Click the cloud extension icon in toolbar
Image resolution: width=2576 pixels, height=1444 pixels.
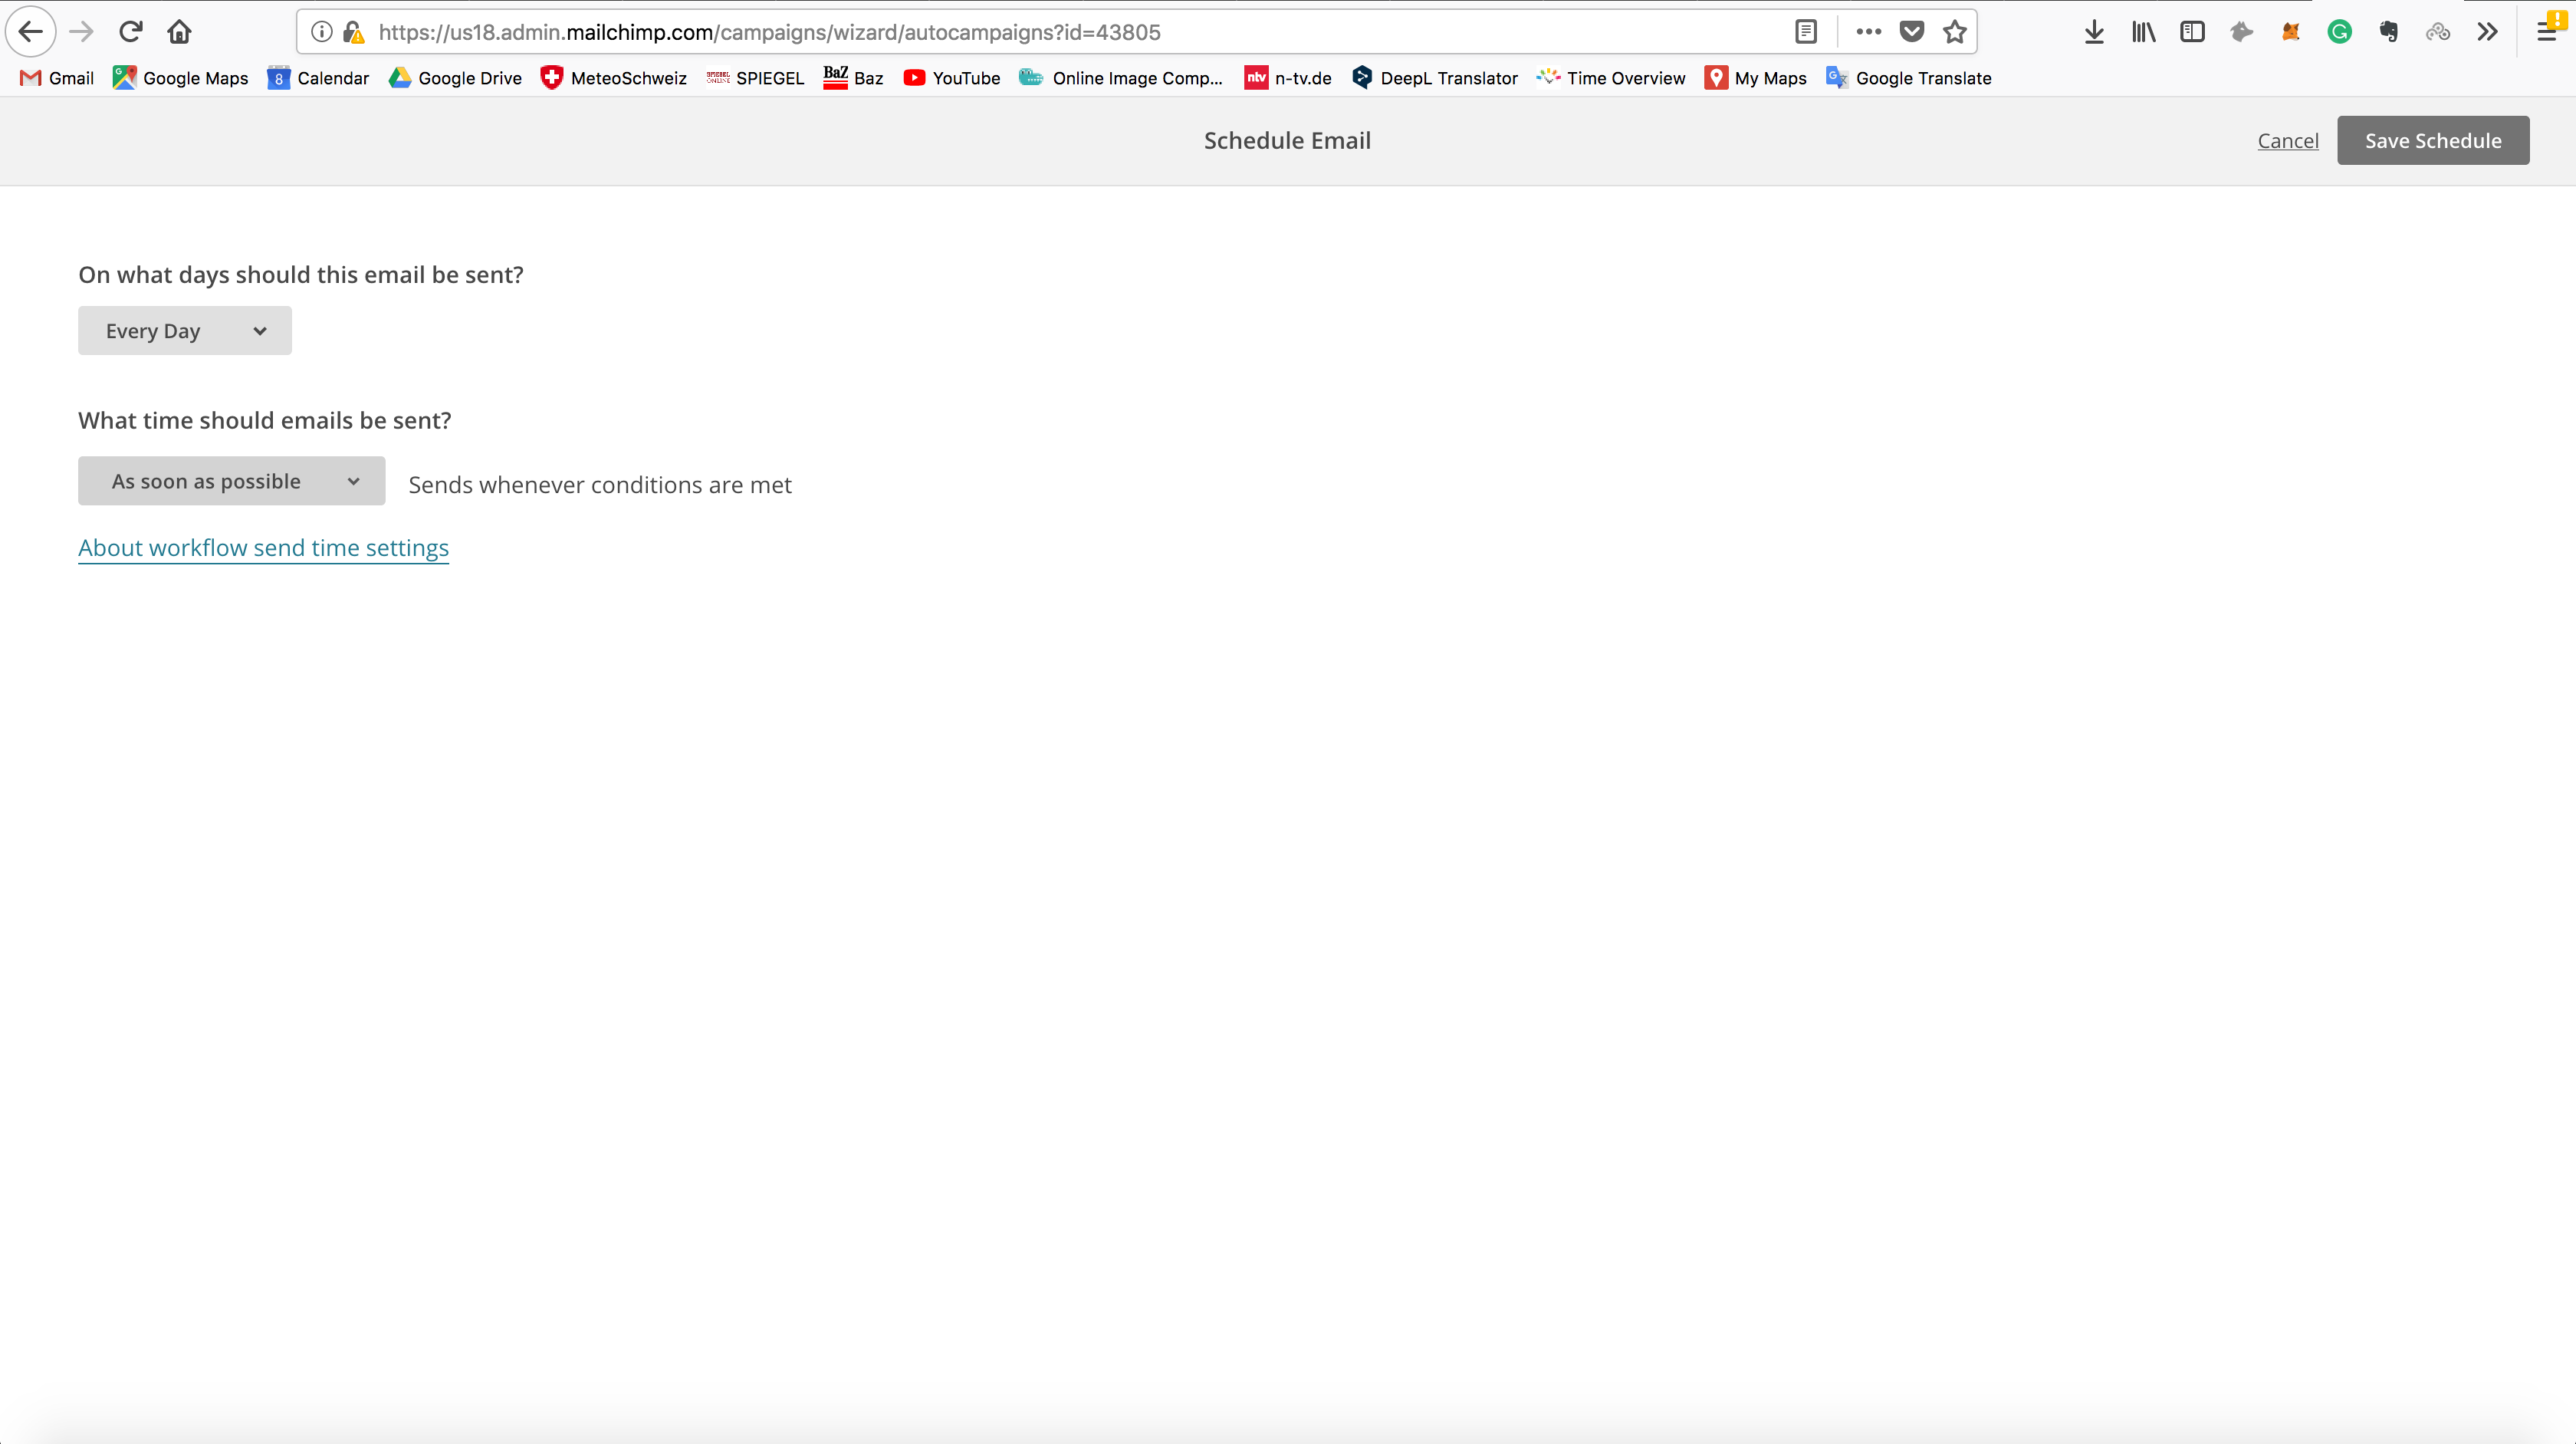2437,32
